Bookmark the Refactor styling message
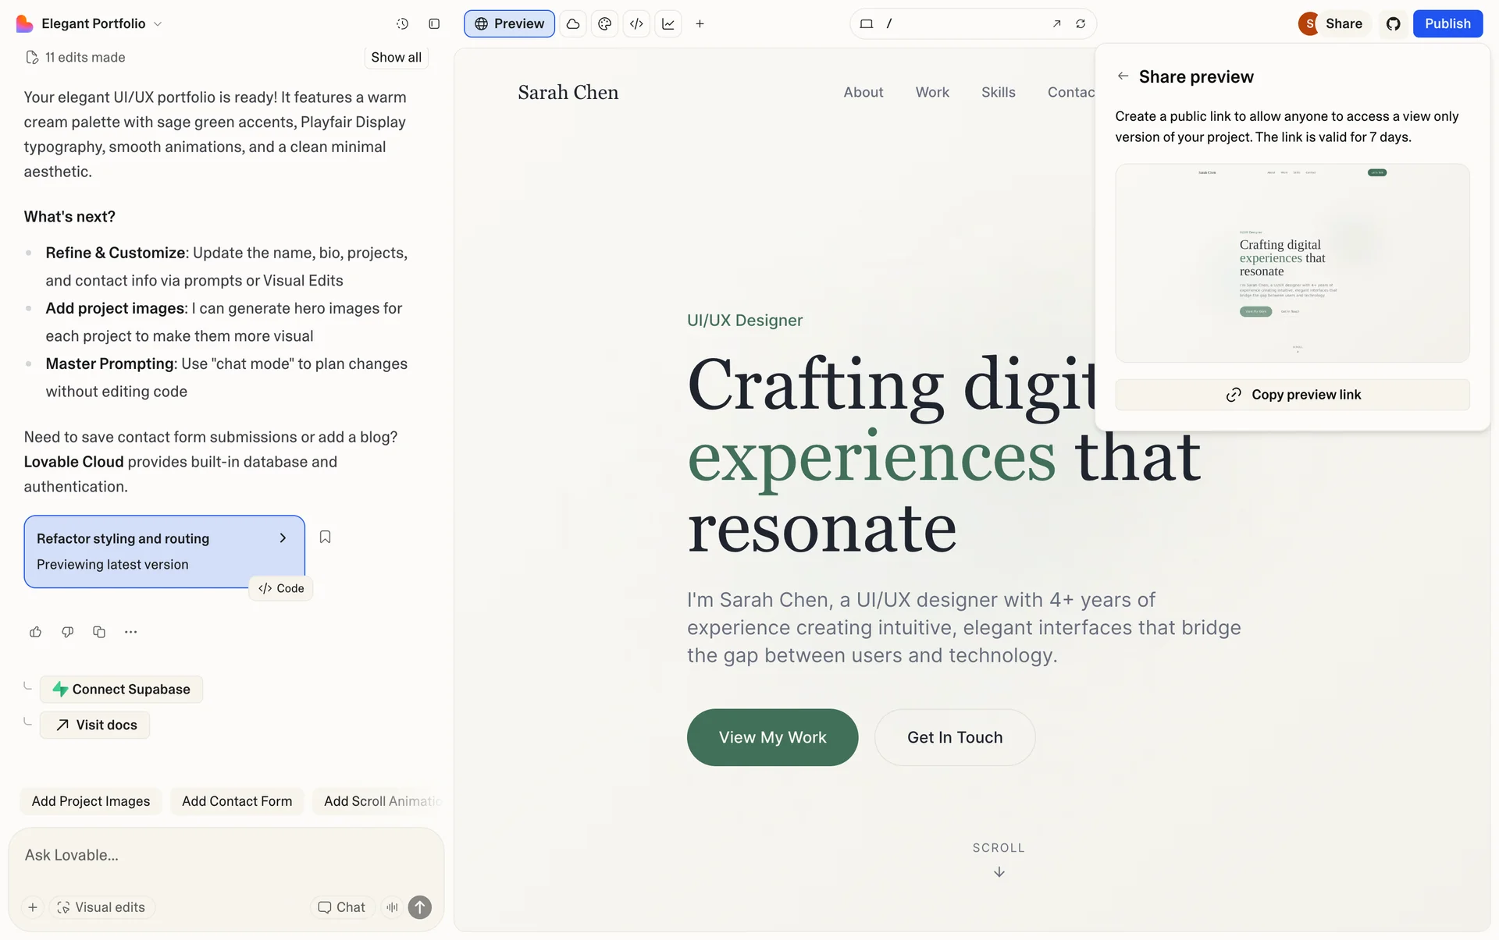This screenshot has height=940, width=1499. tap(326, 537)
